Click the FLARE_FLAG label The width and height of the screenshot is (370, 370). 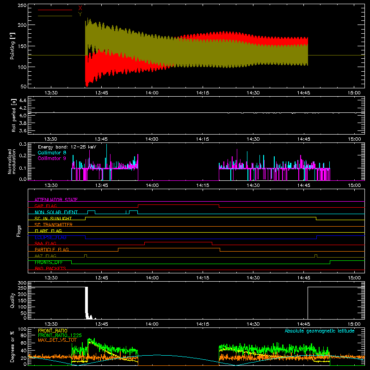[48, 231]
